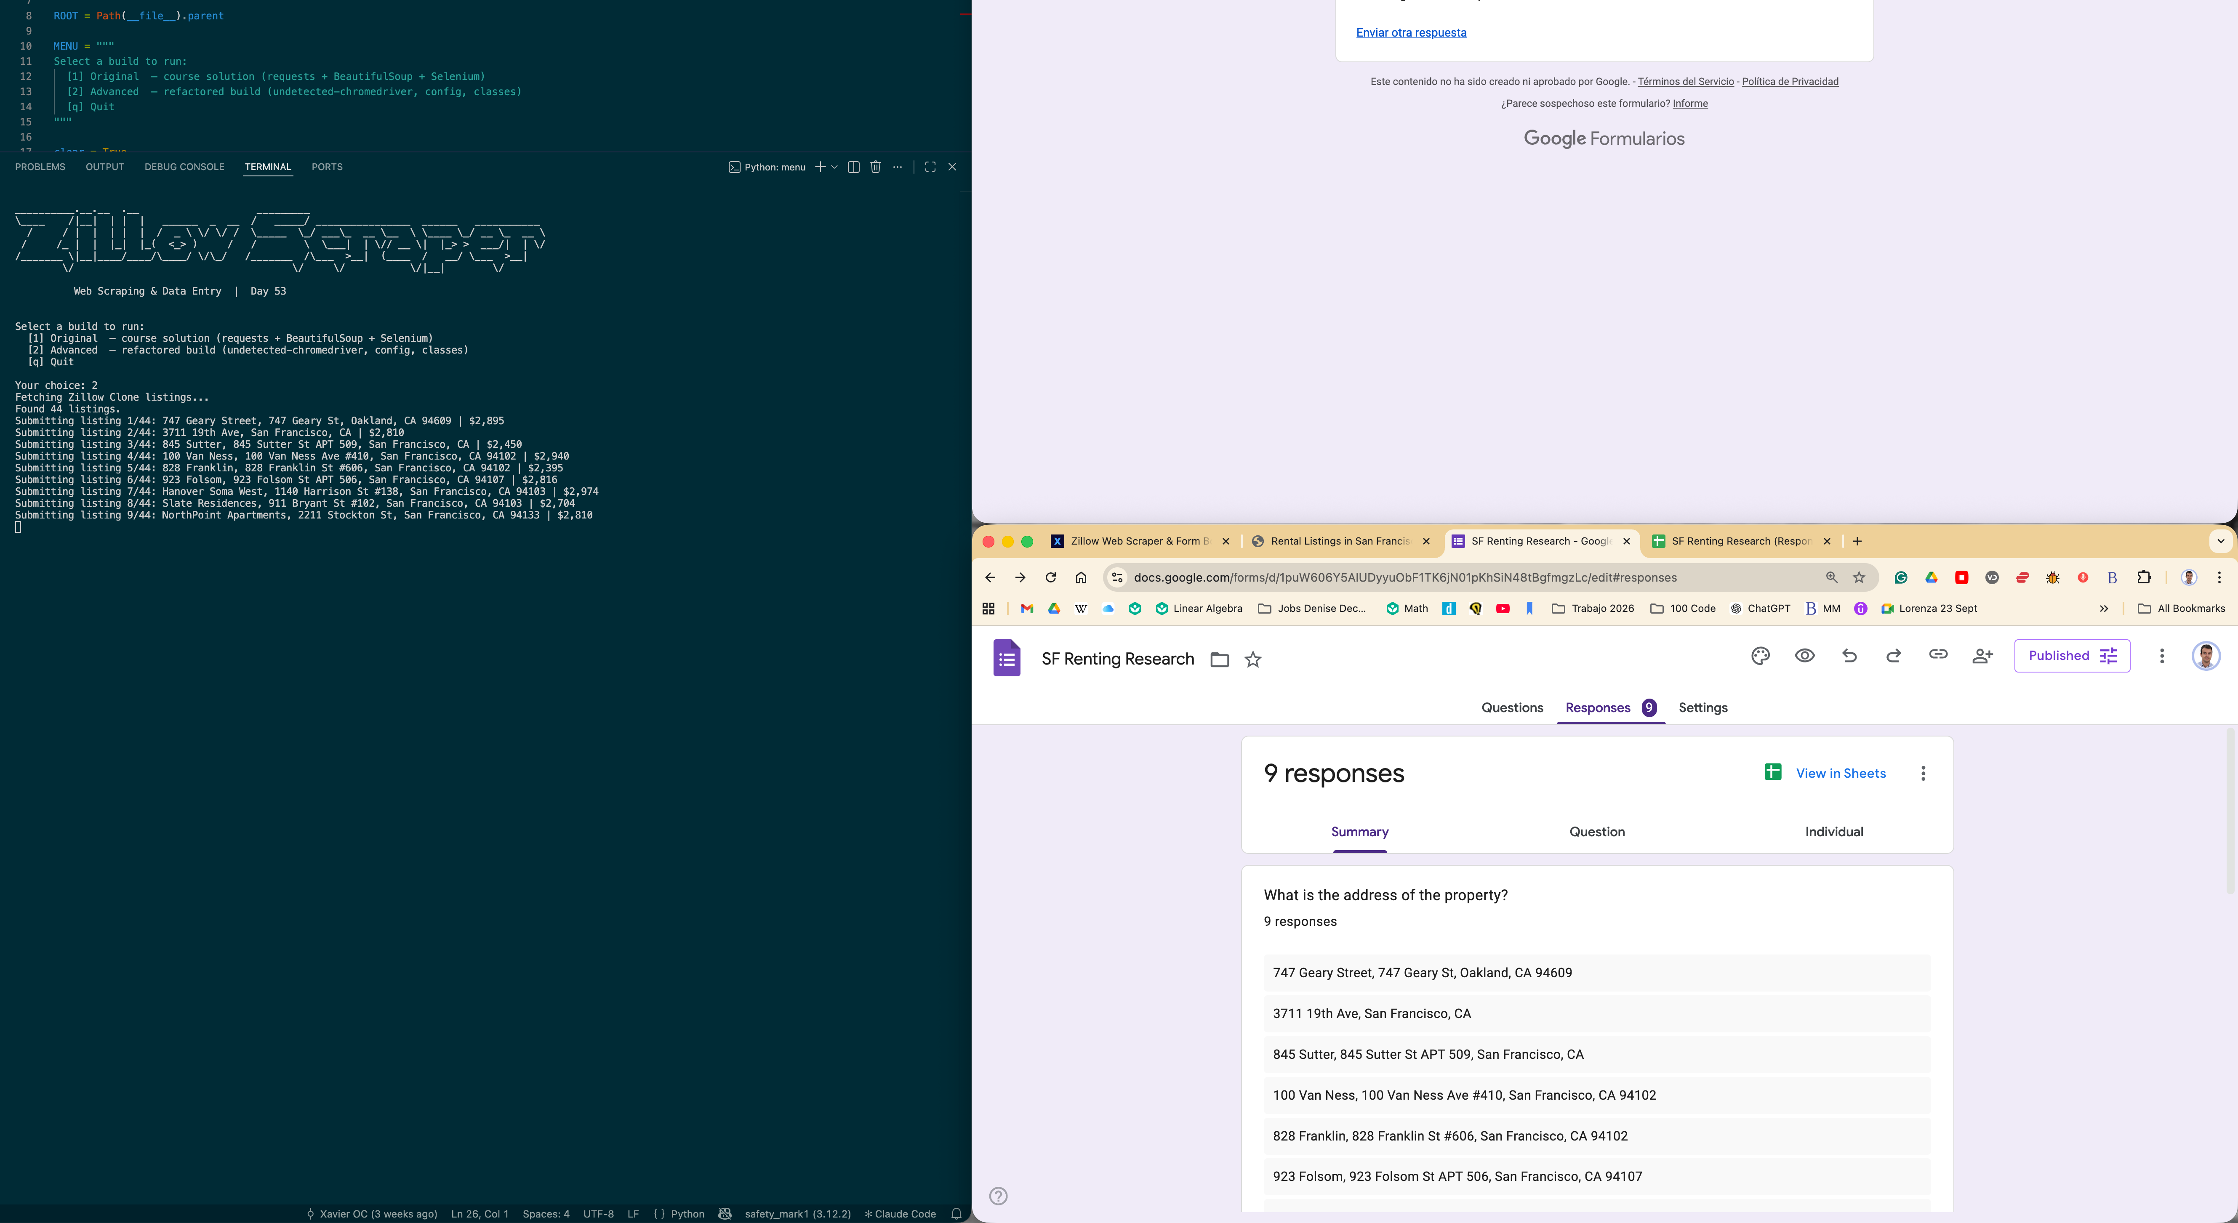The image size is (2238, 1223).
Task: Open the Chrome home page button
Action: (x=1081, y=578)
